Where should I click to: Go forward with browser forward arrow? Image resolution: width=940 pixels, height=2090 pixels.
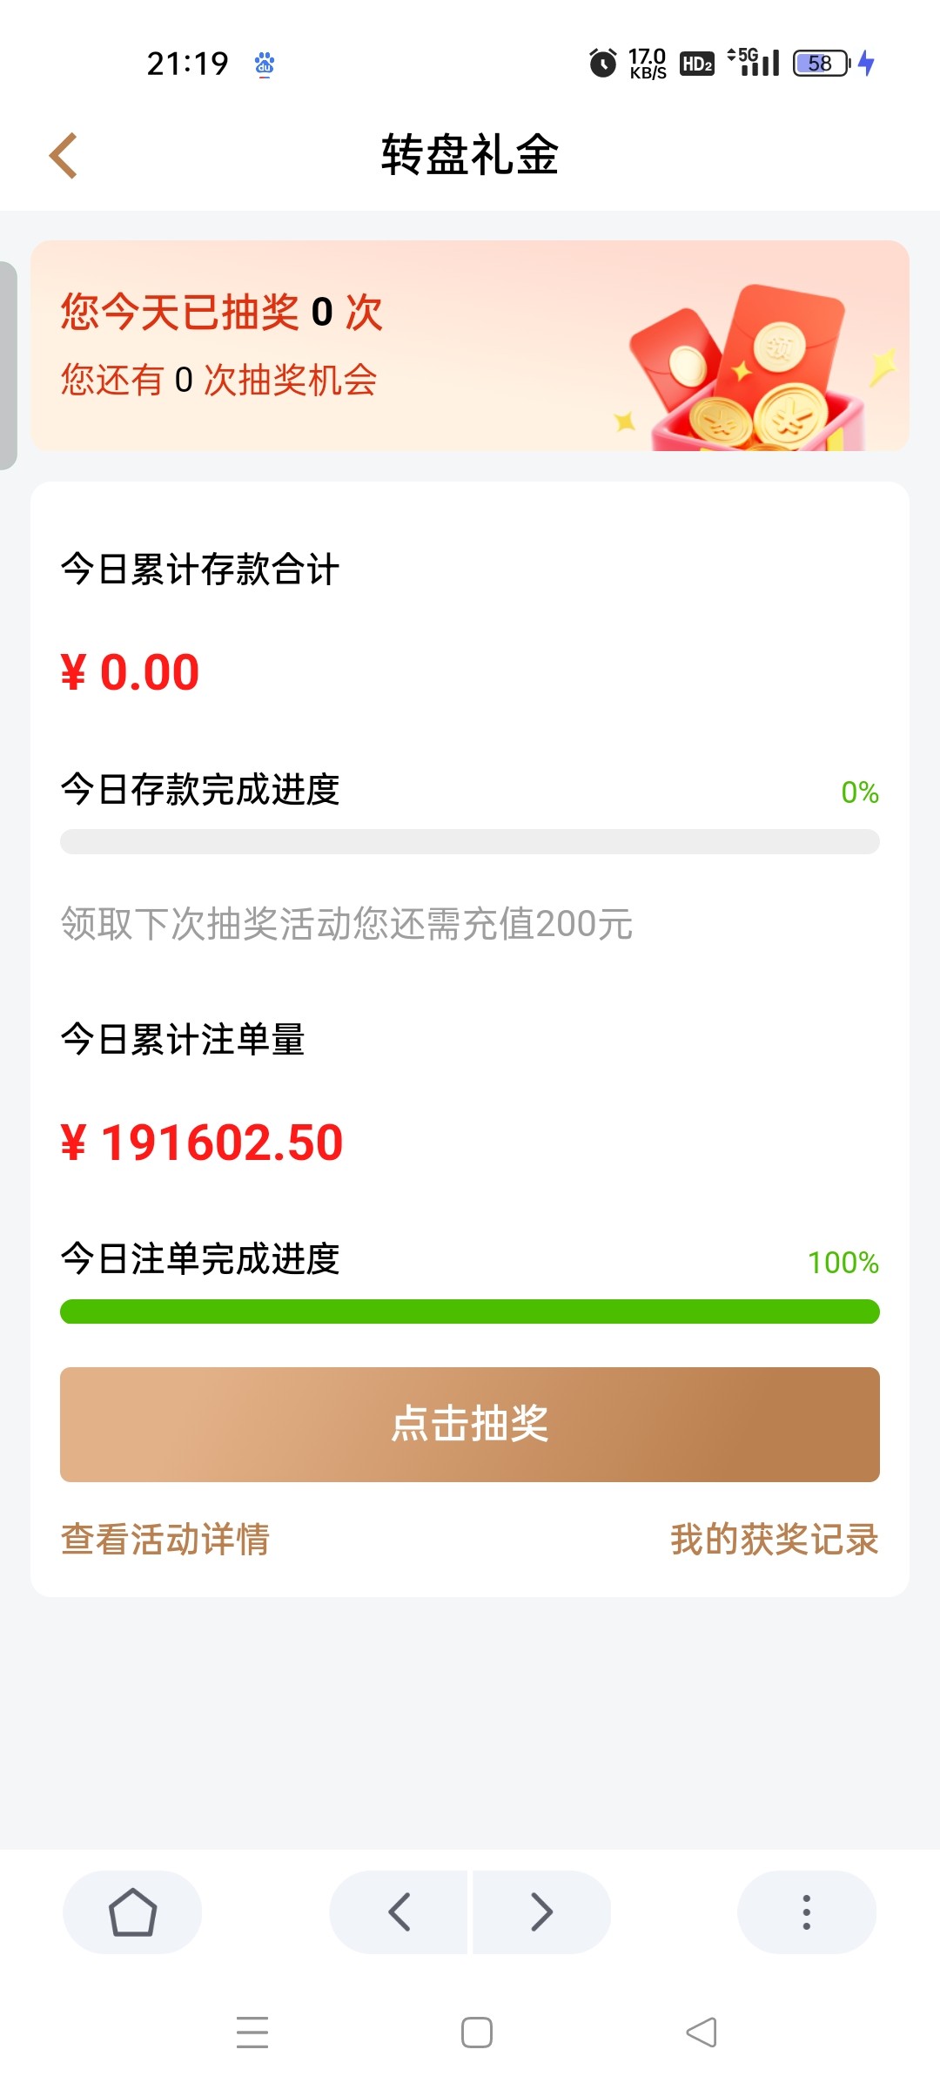(x=541, y=1911)
